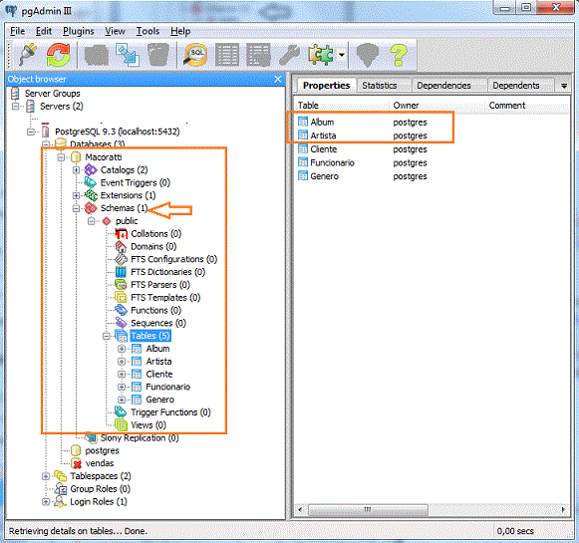The height and width of the screenshot is (543, 579).
Task: Expand the Extensions (1) node
Action: (76, 195)
